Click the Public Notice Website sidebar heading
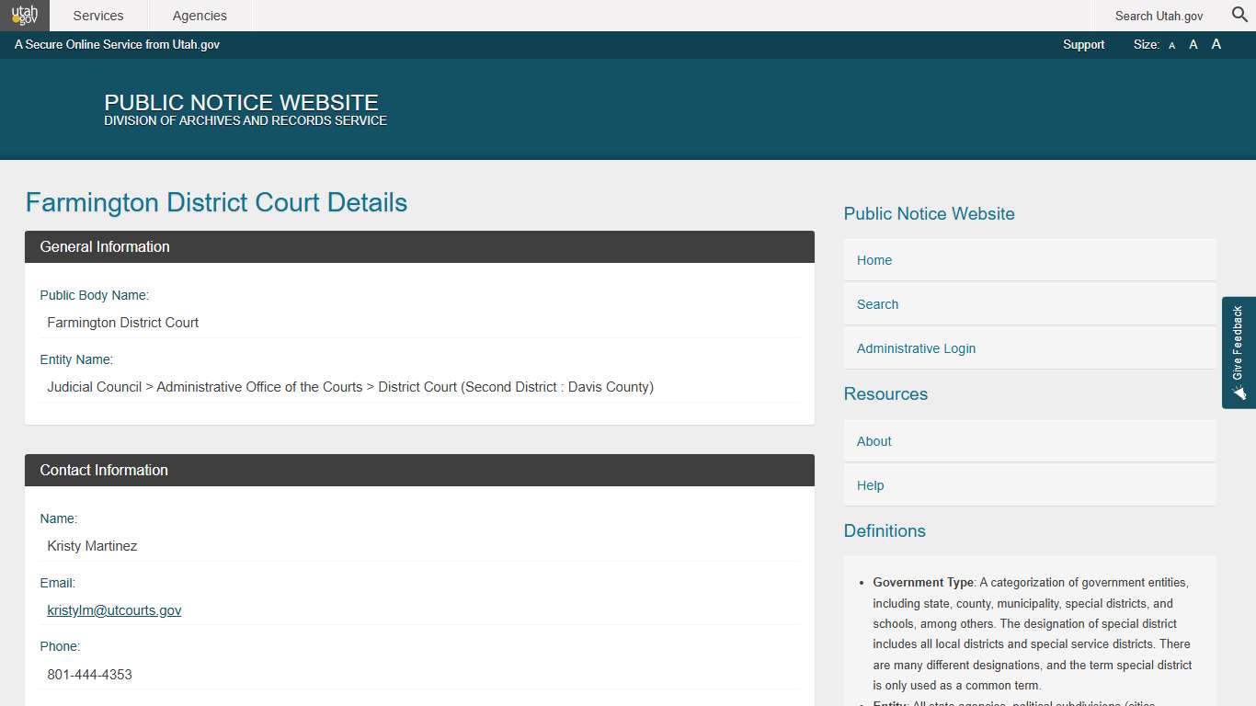 (929, 213)
